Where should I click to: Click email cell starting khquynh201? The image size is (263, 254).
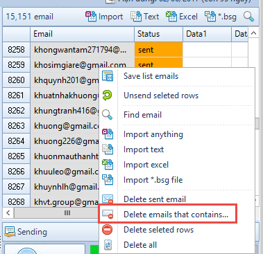click(65, 80)
